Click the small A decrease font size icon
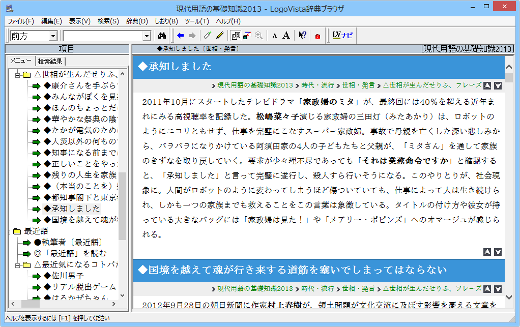The image size is (520, 327). [274, 36]
